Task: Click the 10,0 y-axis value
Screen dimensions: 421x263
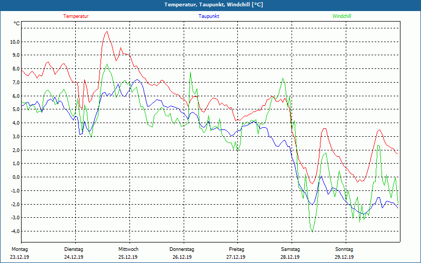Action: (x=15, y=42)
